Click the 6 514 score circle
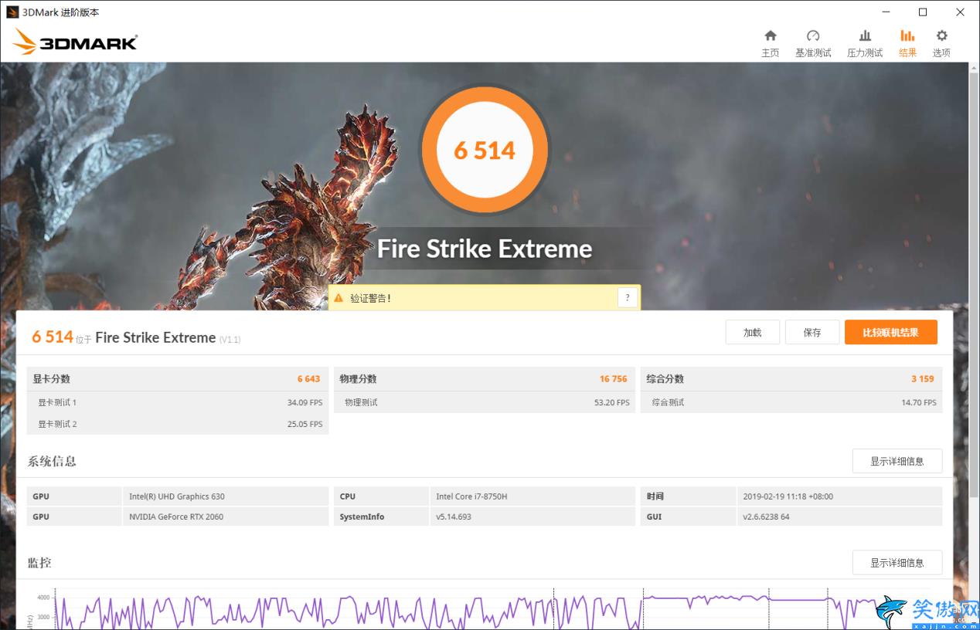The height and width of the screenshot is (630, 980). click(485, 150)
